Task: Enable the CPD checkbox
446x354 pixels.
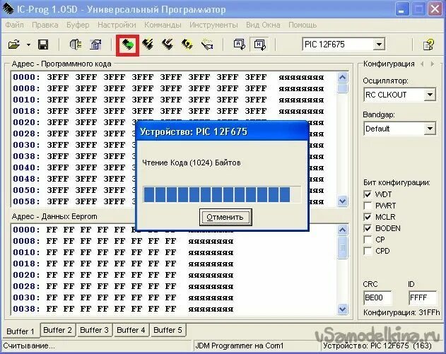Action: pos(368,251)
